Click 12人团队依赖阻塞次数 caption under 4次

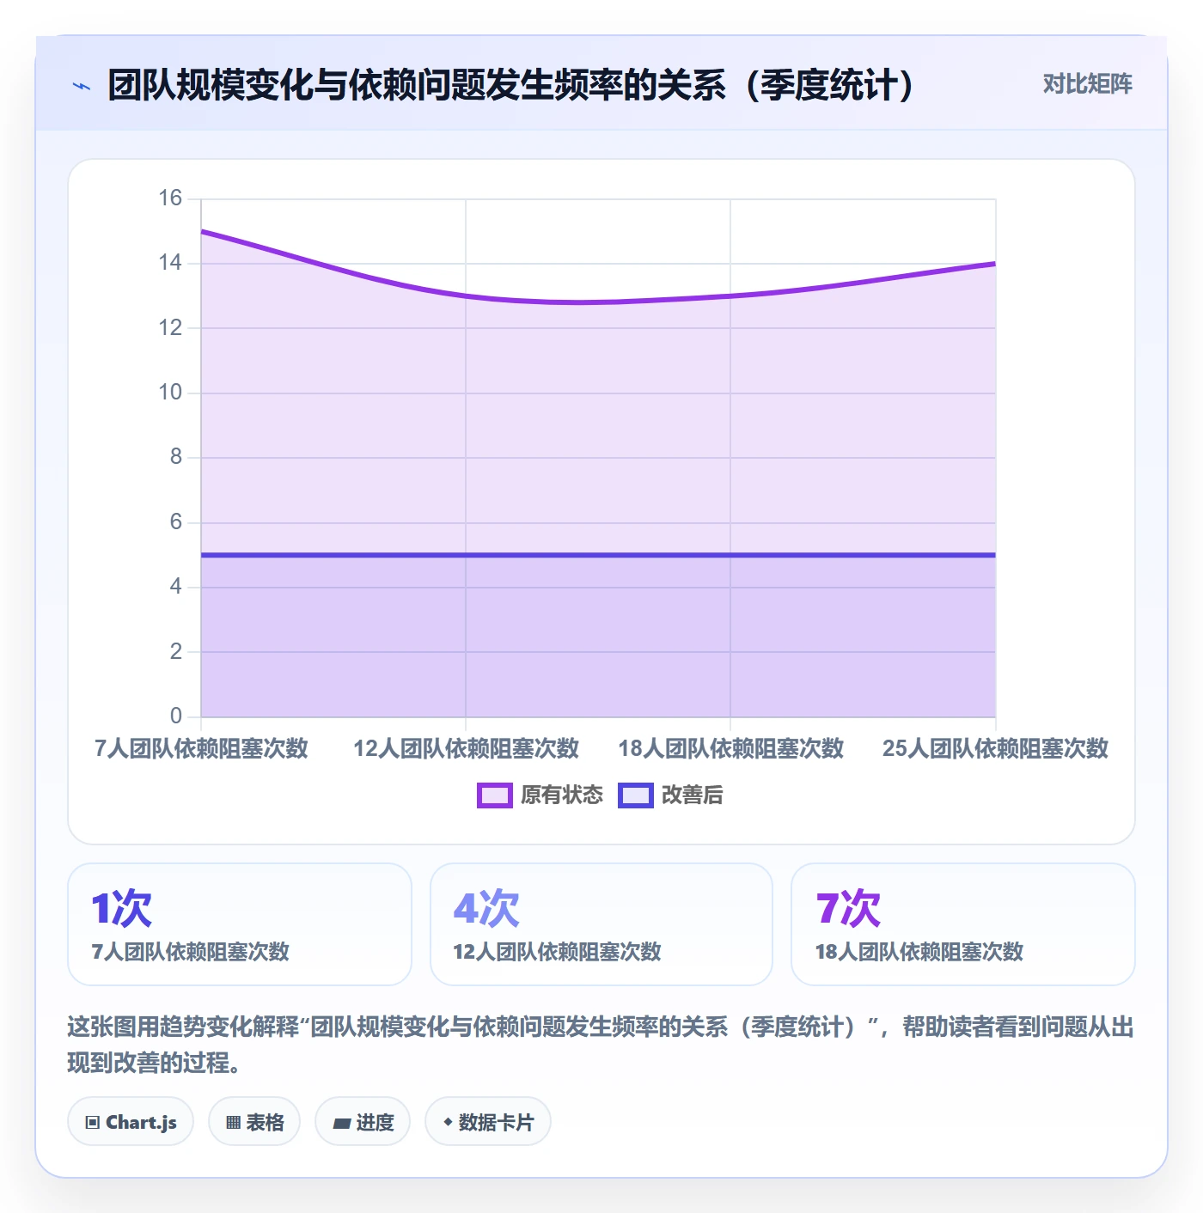point(558,952)
